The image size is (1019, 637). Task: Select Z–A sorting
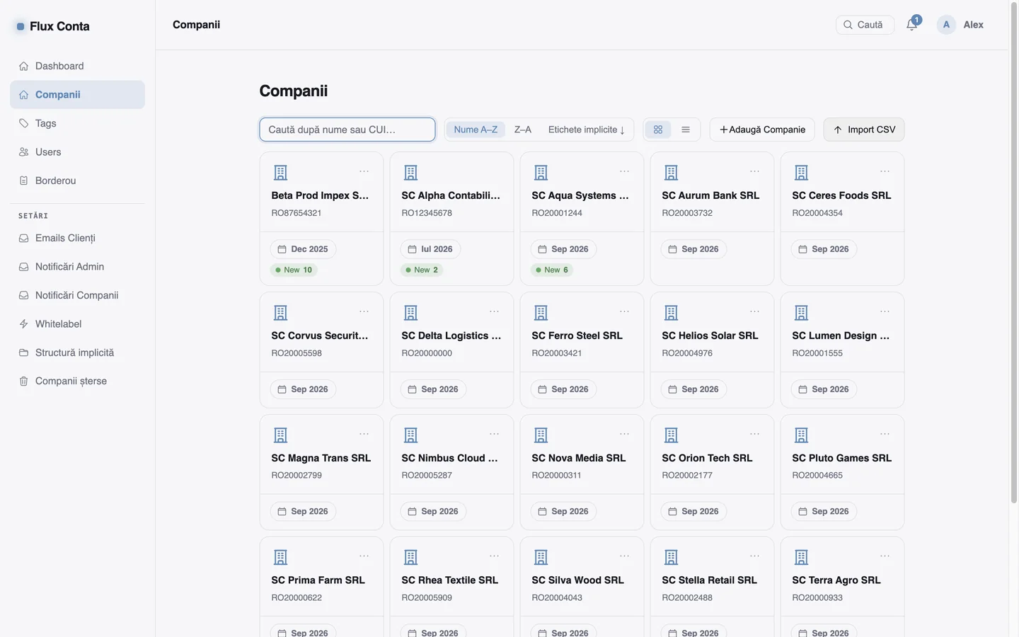tap(523, 130)
